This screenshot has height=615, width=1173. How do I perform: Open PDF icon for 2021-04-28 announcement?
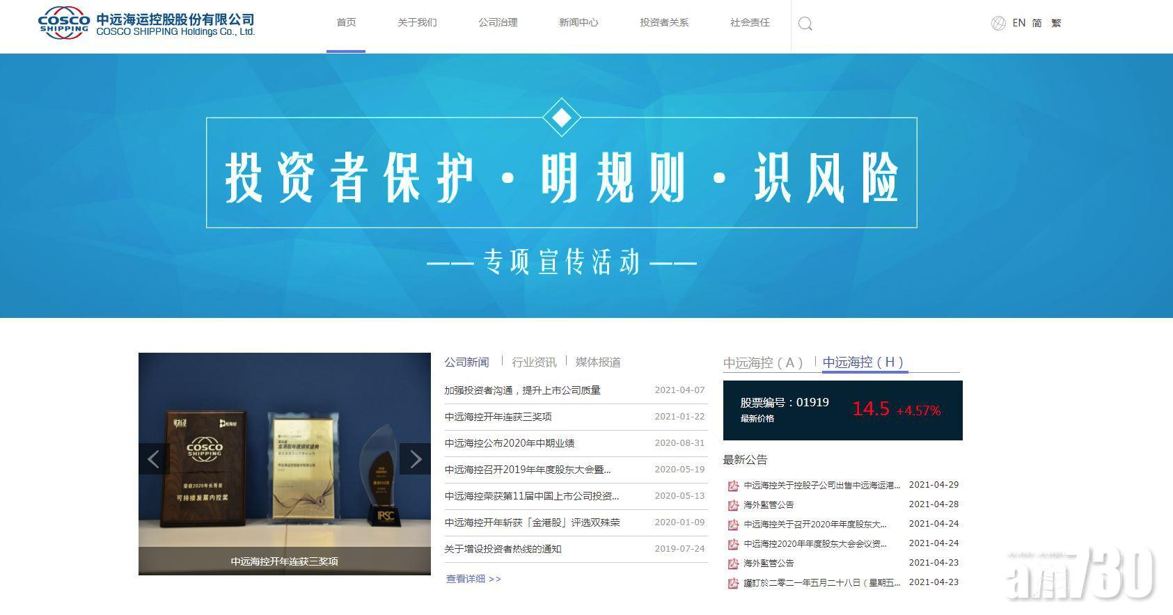click(x=733, y=505)
